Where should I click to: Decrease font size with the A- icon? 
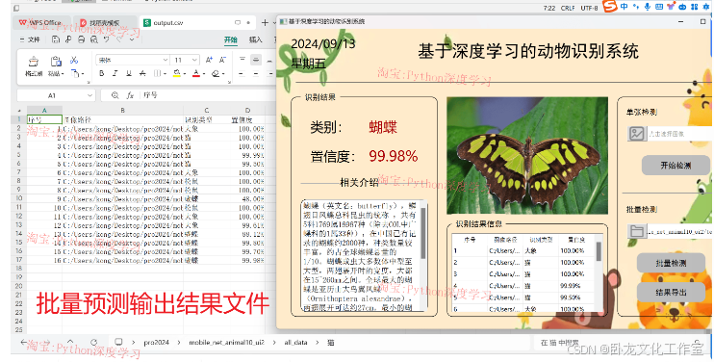[222, 60]
